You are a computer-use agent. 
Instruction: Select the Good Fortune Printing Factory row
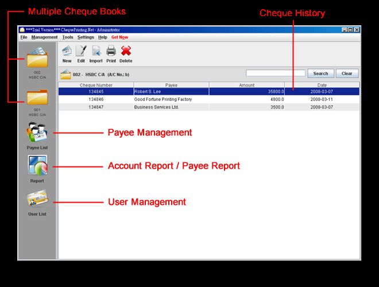171,99
